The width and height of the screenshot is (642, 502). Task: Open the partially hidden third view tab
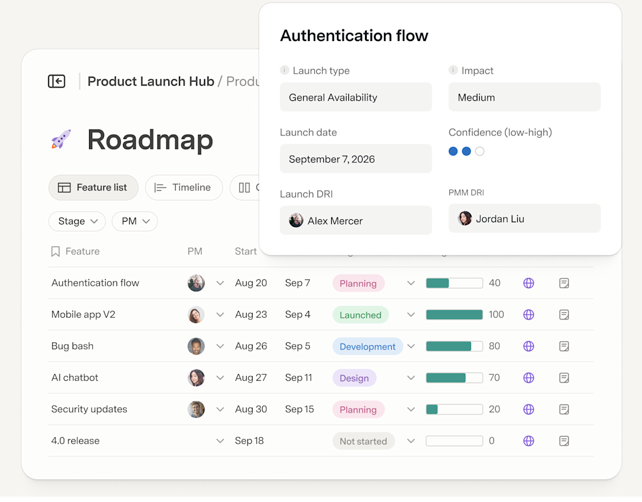[245, 187]
